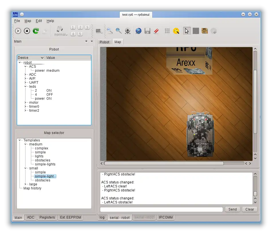Screen dimensions: 272x234
Task: Close the Main dock panel
Action: tap(92, 41)
